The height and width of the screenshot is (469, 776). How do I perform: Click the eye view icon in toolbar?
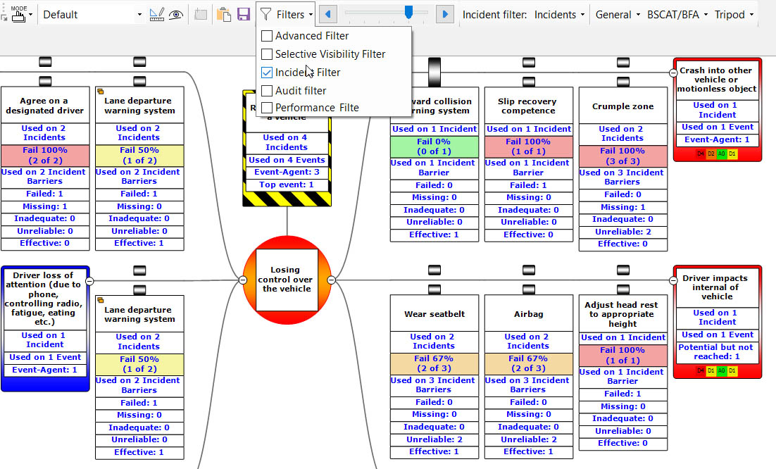[175, 14]
